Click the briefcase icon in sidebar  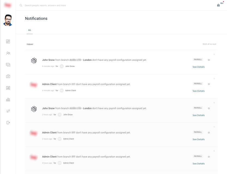(8, 76)
